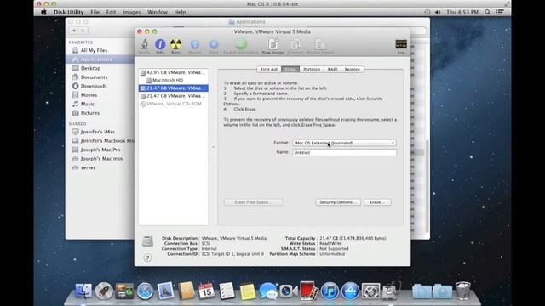
Task: Click the Name field containing Untitled
Action: point(344,153)
